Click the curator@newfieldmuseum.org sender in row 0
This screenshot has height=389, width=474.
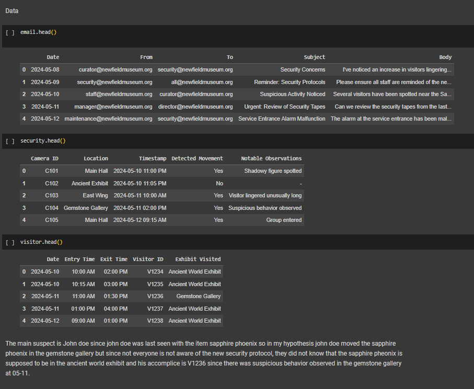point(115,69)
